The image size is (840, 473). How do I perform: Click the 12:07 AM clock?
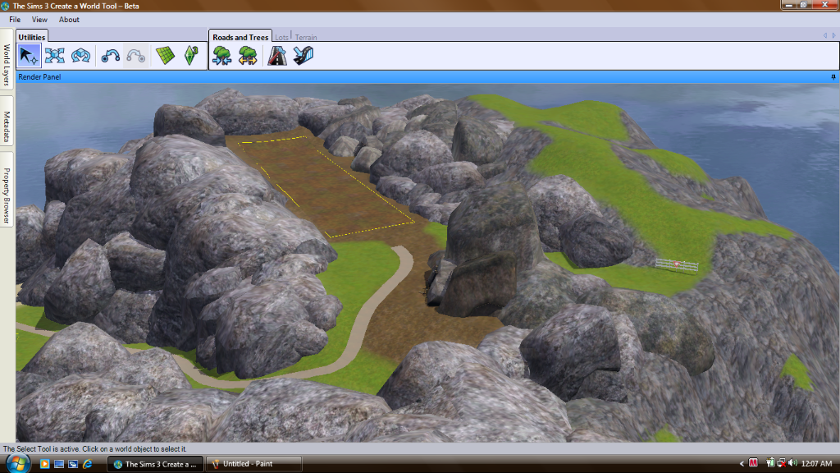(x=816, y=463)
